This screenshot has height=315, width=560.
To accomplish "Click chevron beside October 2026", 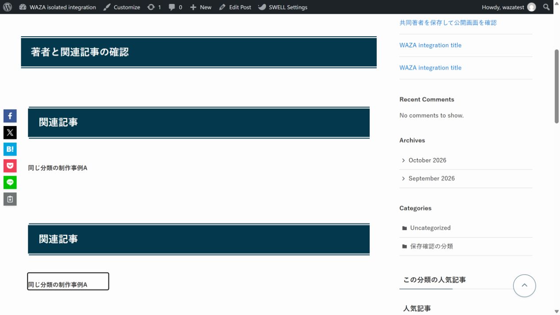I will point(403,160).
